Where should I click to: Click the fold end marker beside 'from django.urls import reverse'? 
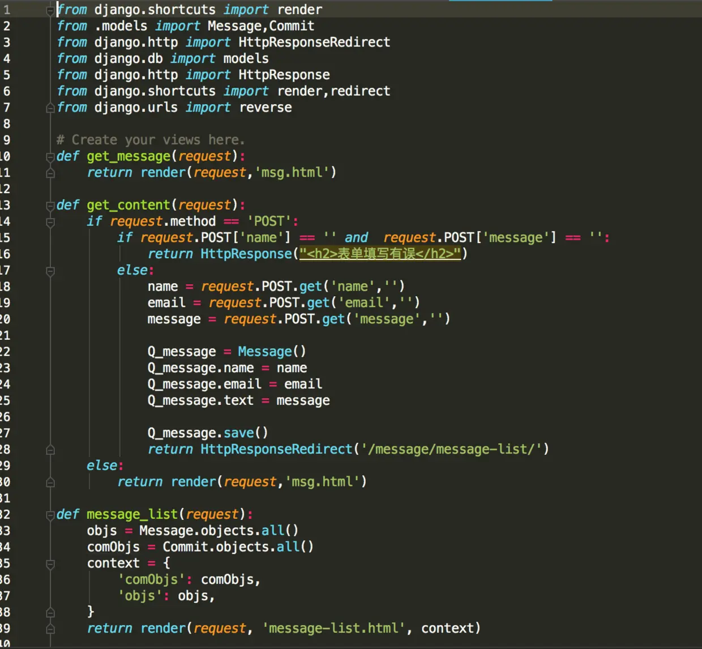click(50, 108)
